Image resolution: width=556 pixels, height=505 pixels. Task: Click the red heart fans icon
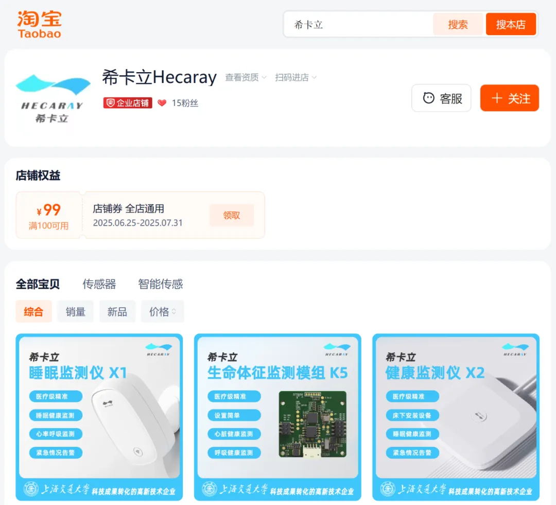tap(162, 103)
